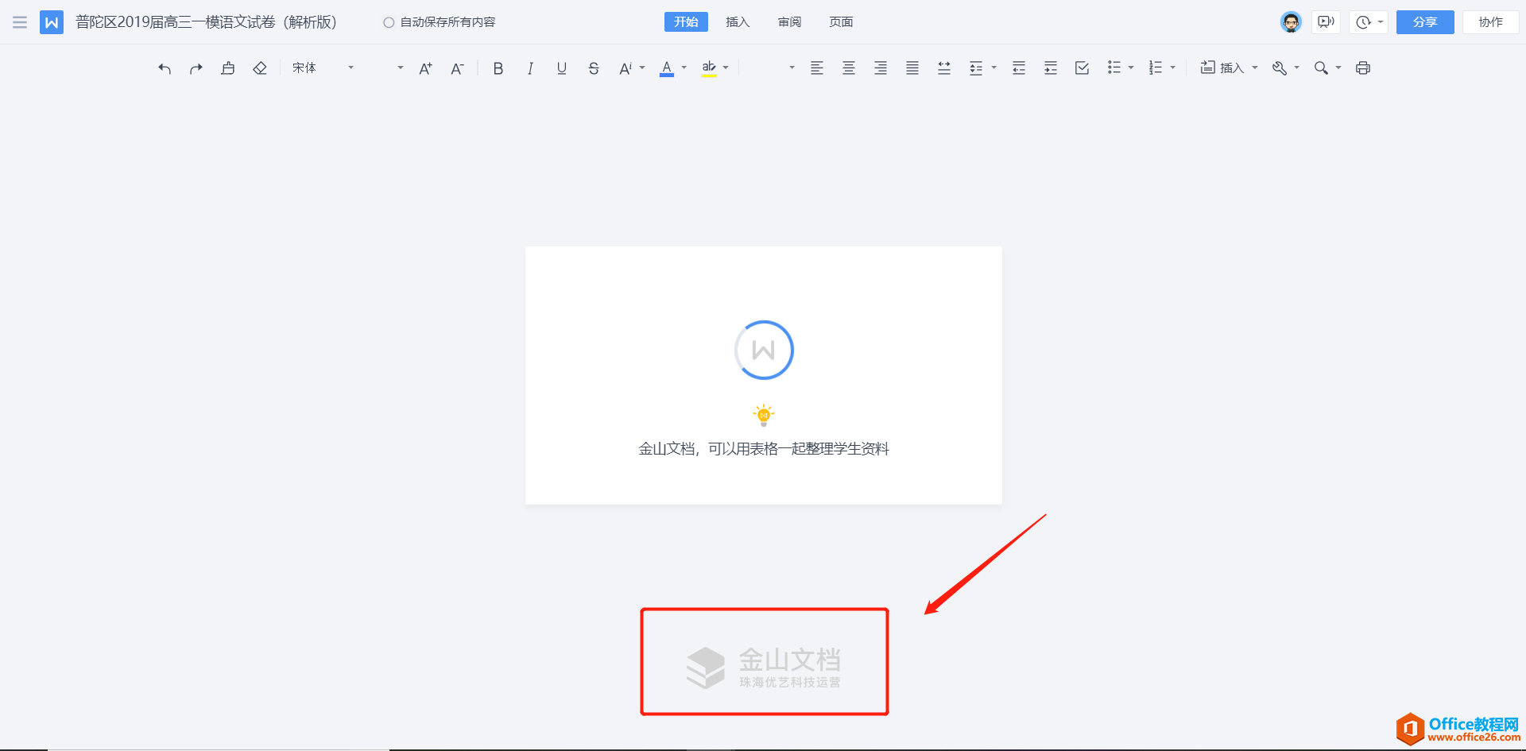
Task: Align text to the left
Action: point(817,68)
